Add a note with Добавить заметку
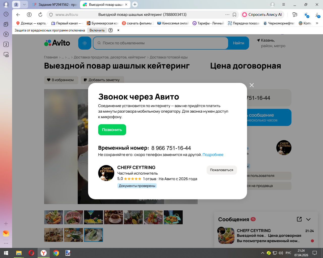Screen dimensions: 323x258 click(102, 80)
